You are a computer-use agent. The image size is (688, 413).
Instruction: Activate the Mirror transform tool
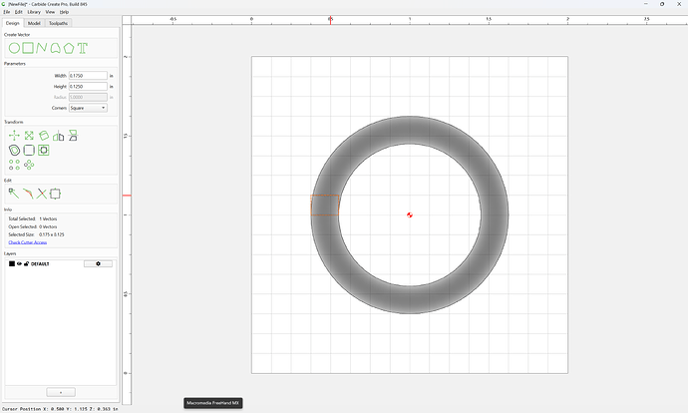pyautogui.click(x=59, y=136)
